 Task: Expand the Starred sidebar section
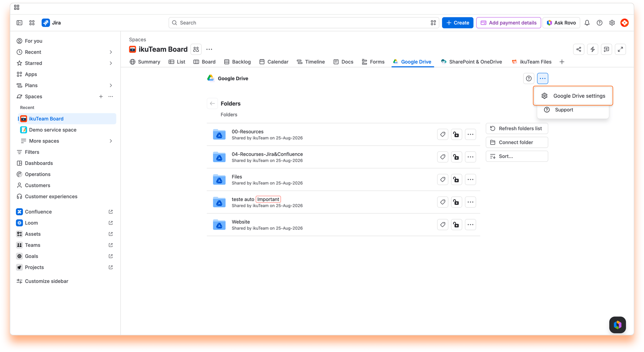click(111, 63)
